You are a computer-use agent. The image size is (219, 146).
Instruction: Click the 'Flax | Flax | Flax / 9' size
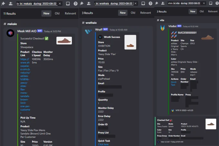coord(108,71)
